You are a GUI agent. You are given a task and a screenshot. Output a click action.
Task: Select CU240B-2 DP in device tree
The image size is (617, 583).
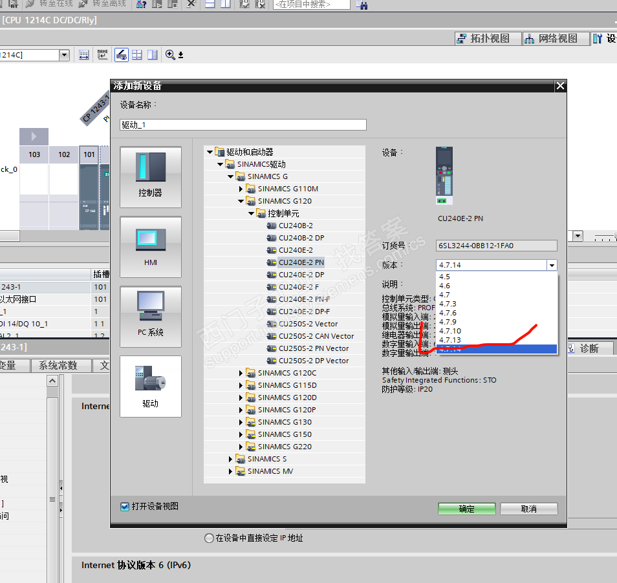(301, 238)
